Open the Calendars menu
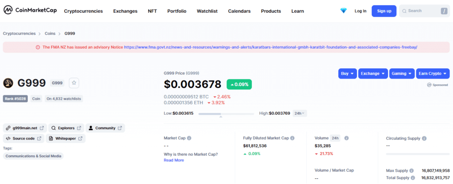 click(x=239, y=11)
